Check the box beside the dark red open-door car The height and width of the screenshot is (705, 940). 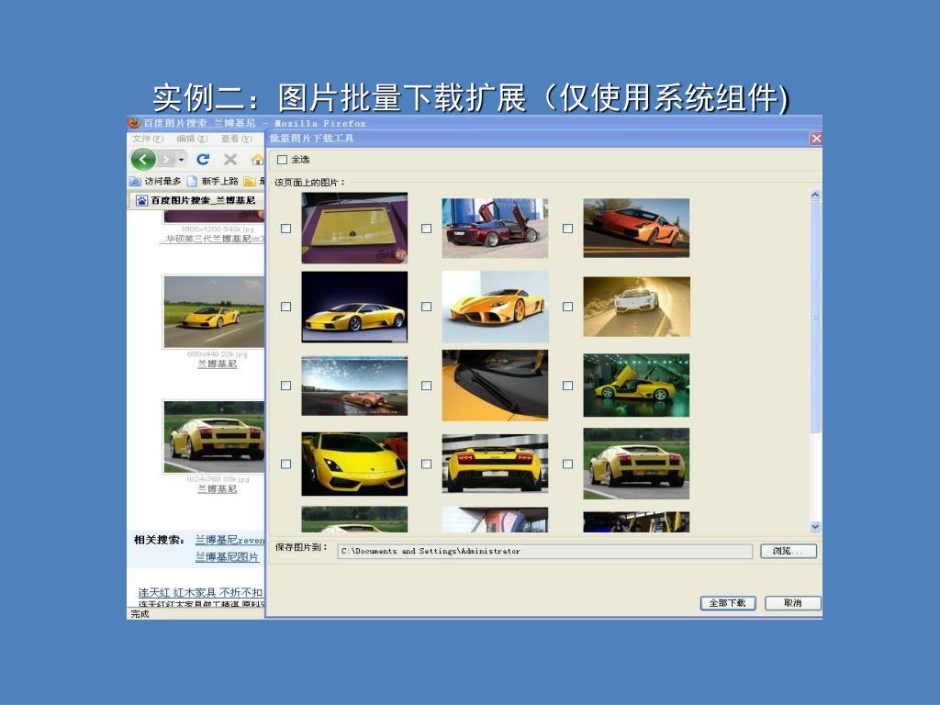click(x=426, y=229)
